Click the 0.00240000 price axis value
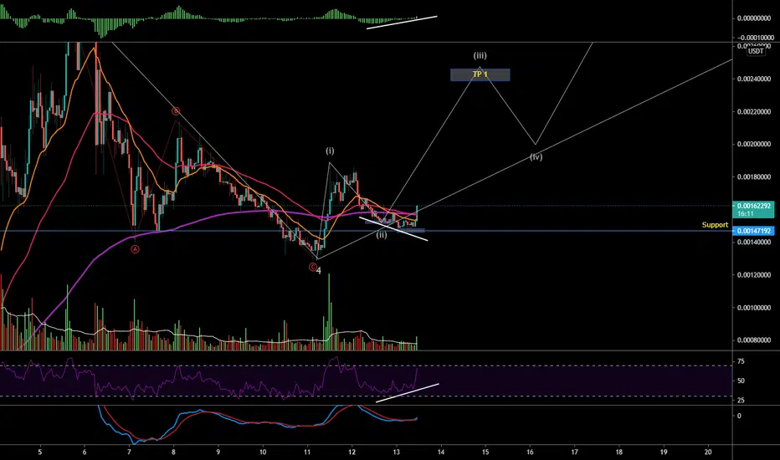This screenshot has height=460, width=780. pos(753,79)
